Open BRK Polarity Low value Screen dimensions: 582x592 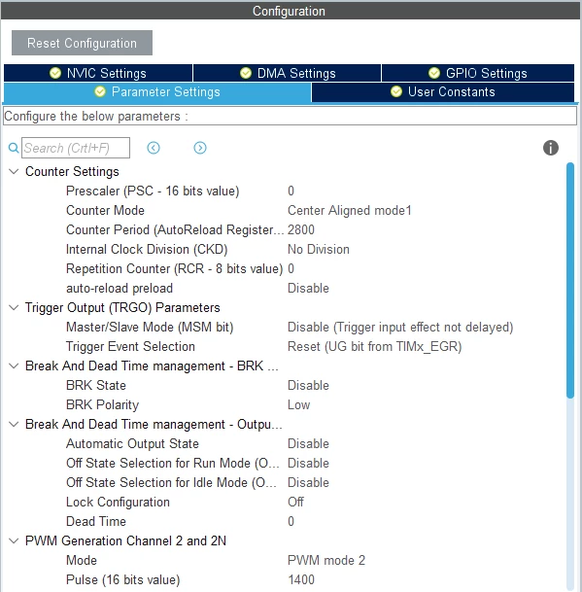(x=299, y=404)
